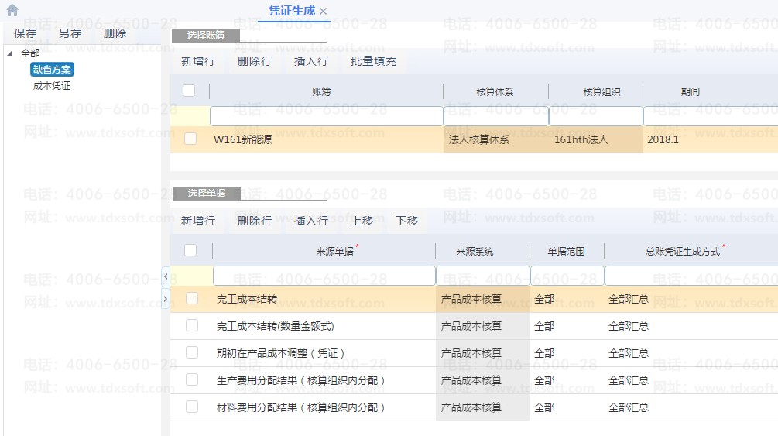Screen dimensions: 778x436
Task: Click 另存 to save as
Action: click(x=70, y=33)
